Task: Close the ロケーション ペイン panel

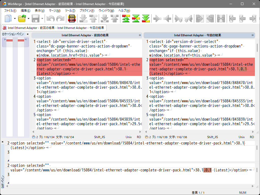Action: [28, 34]
